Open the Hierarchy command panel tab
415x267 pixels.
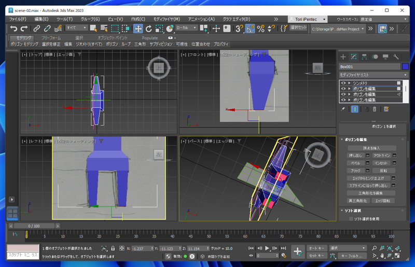364,57
